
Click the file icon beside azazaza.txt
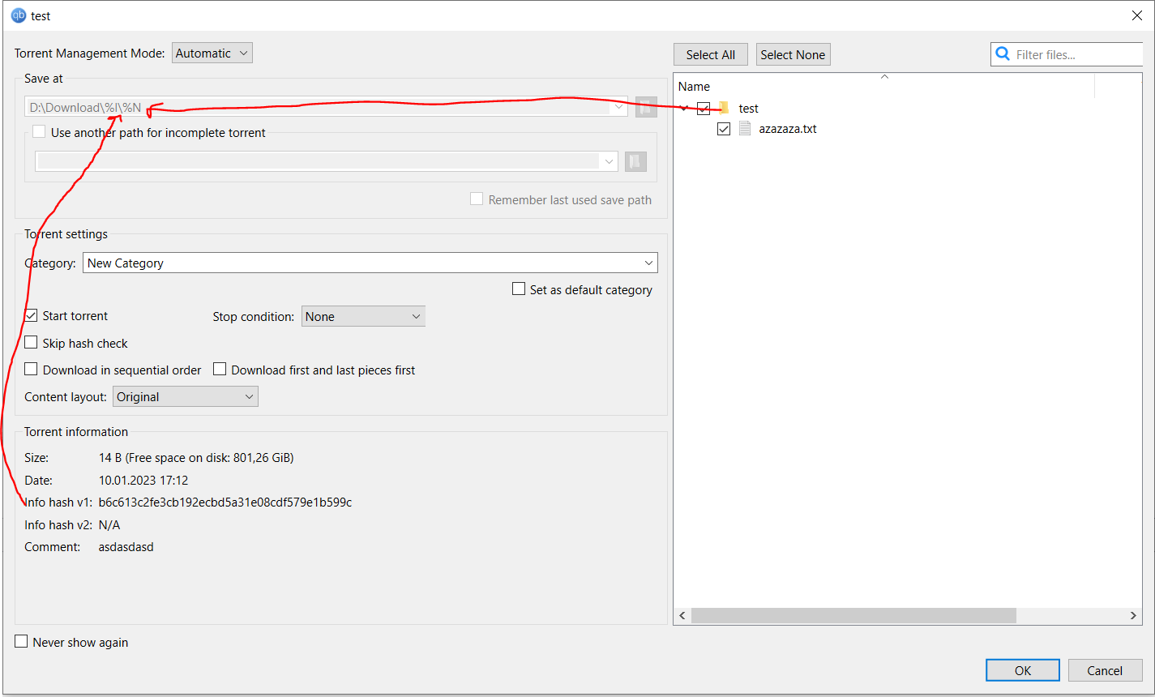click(x=744, y=128)
